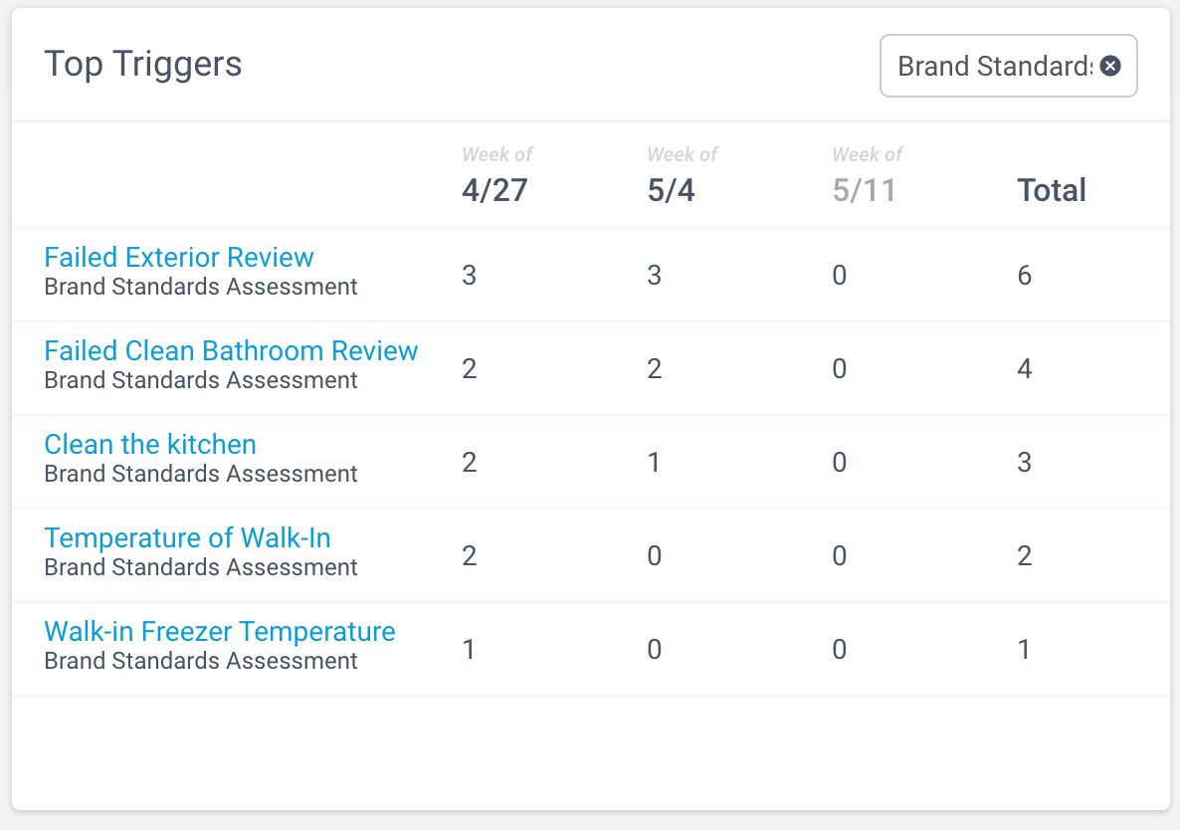Remove the Brand Standards filter via its X icon
This screenshot has width=1180, height=830.
tap(1110, 66)
